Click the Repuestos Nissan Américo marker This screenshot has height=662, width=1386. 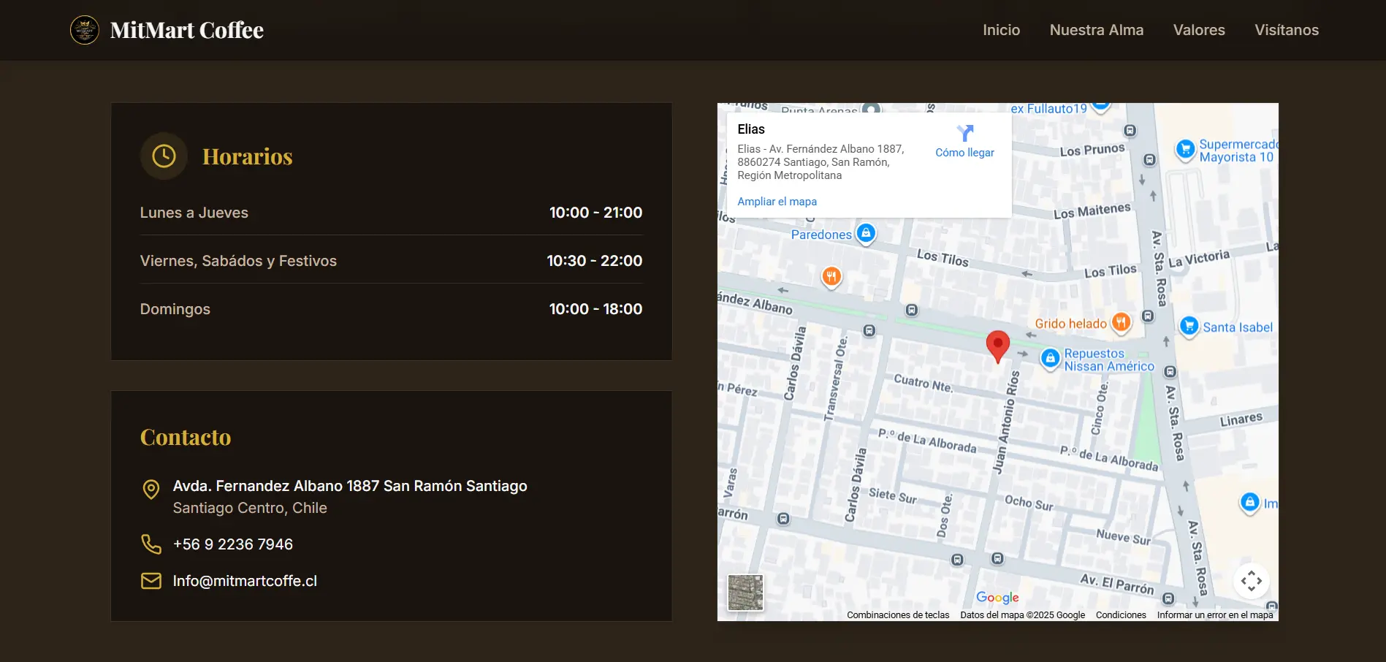pos(1050,358)
